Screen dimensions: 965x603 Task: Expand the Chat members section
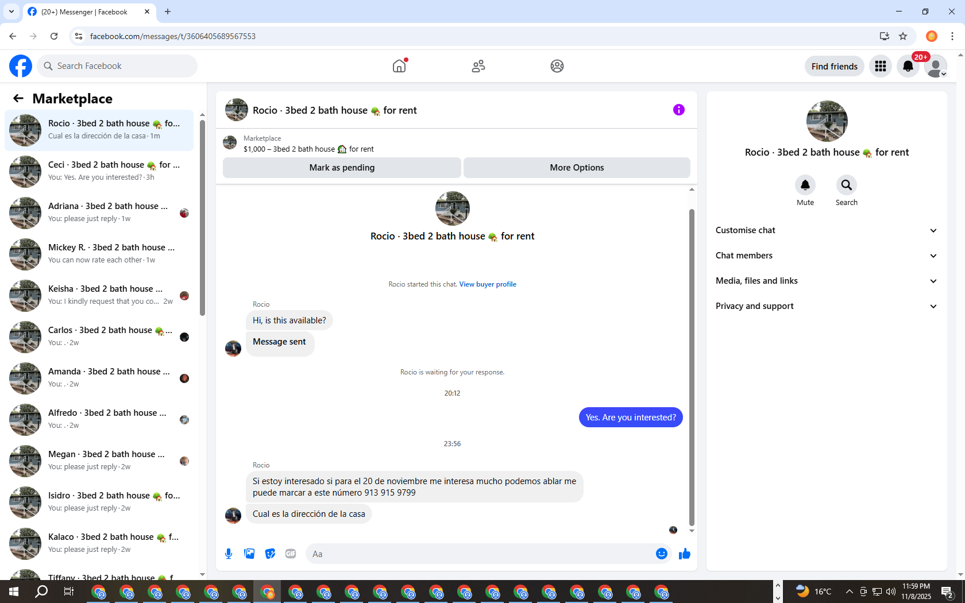click(x=827, y=256)
